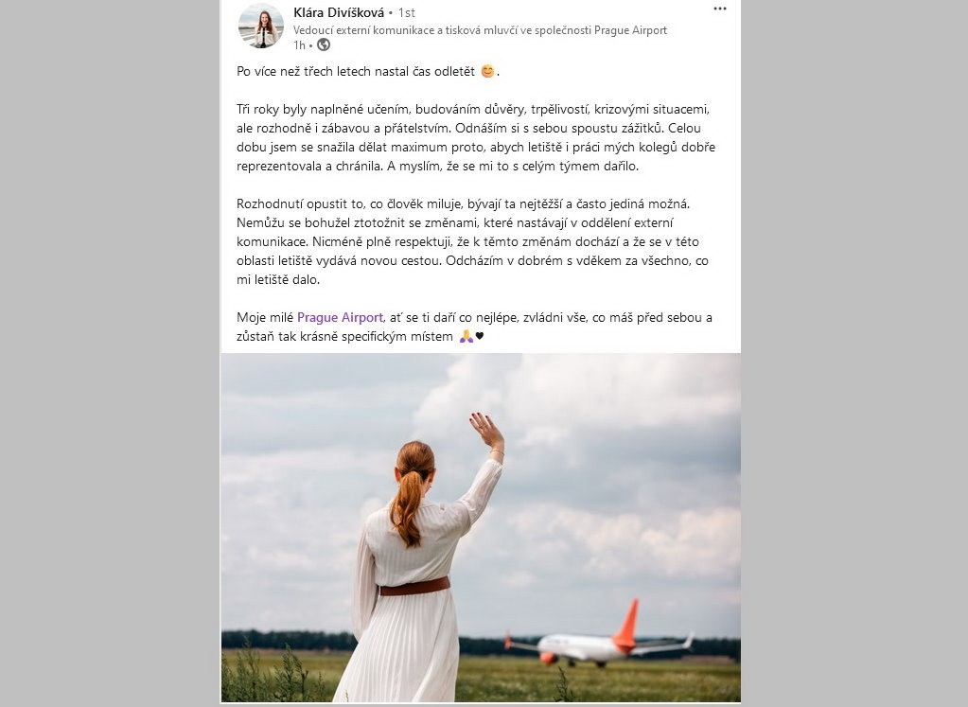Click the 1h post timestamp

(299, 45)
